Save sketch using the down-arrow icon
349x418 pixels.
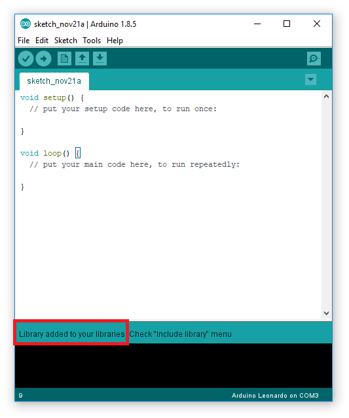point(100,58)
